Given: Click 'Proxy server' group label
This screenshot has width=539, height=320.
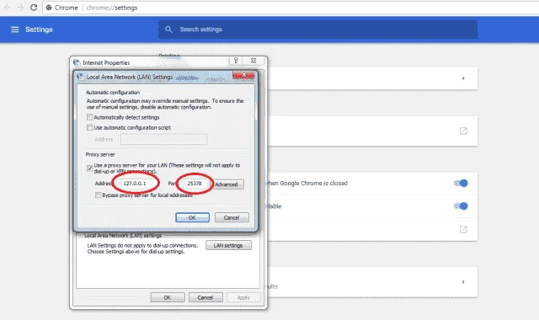Looking at the screenshot, I should [100, 155].
